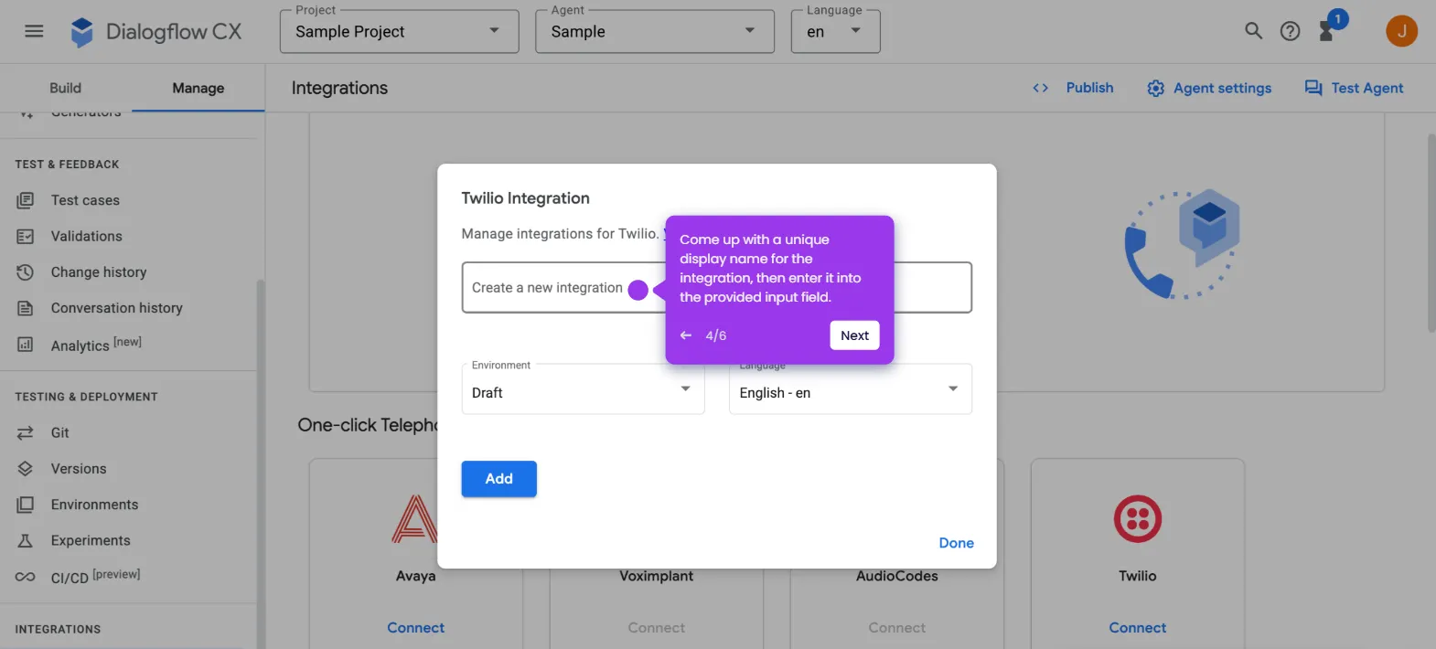Open the Agent dropdown
1436x649 pixels.
(655, 32)
